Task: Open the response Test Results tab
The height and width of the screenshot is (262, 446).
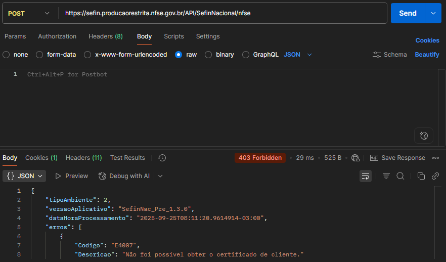Action: click(x=127, y=158)
